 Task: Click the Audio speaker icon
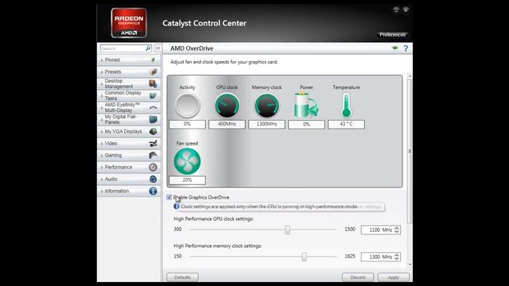[x=153, y=179]
